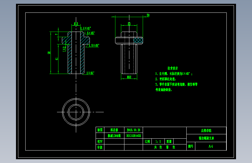This screenshot has height=163, width=252.
Task: Click the 制图 title block cell
Action: [x=100, y=130]
